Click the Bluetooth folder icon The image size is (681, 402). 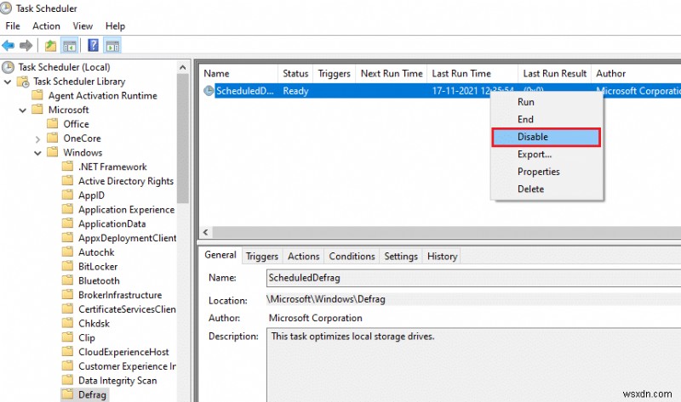click(x=67, y=280)
